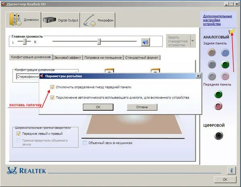Select the Конфигурация динамиков tab
Screen dimensions: 241x187
[31, 57]
